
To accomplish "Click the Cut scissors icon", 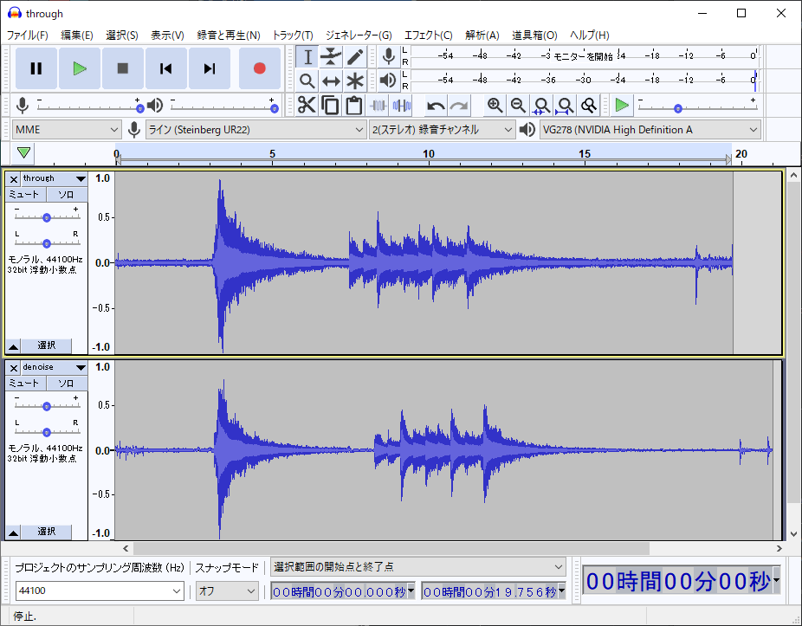I will [307, 106].
